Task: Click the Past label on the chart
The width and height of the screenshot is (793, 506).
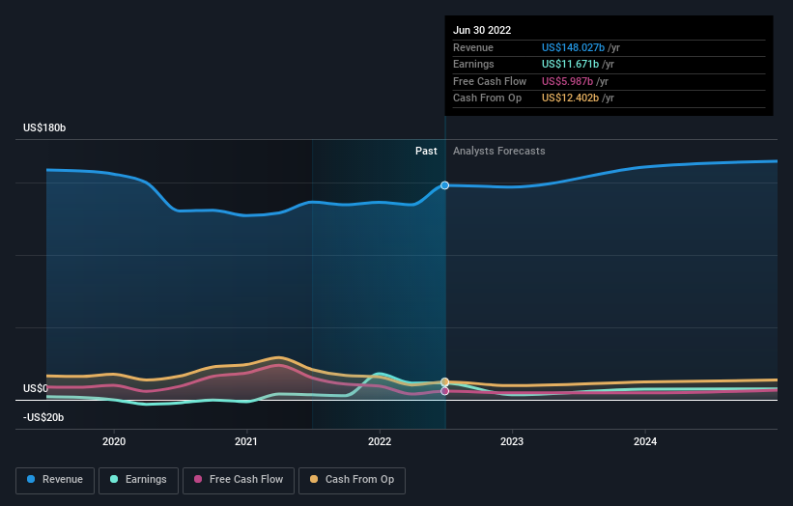Action: (426, 152)
